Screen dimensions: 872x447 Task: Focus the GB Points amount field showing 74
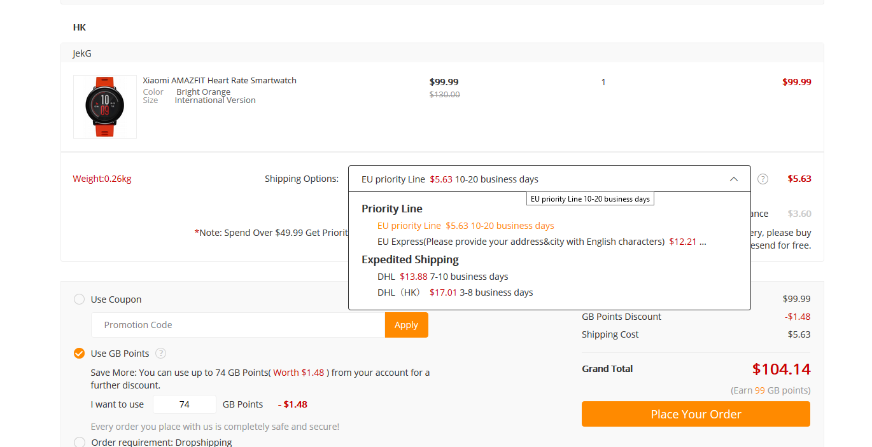tap(185, 404)
